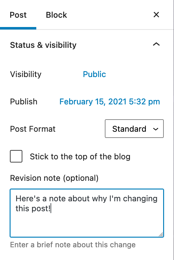The width and height of the screenshot is (174, 260).
Task: Click the small arrow inside the Standard dropdown
Action: [x=156, y=129]
